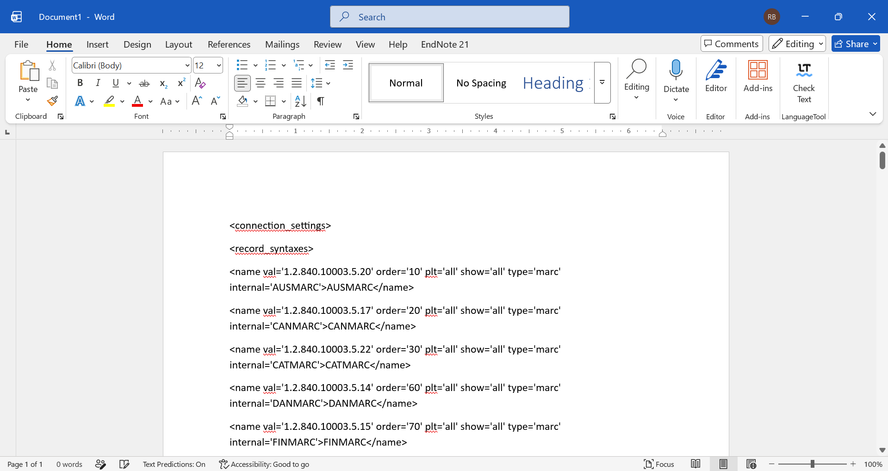Toggle left text alignment
888x471 pixels.
click(x=242, y=83)
